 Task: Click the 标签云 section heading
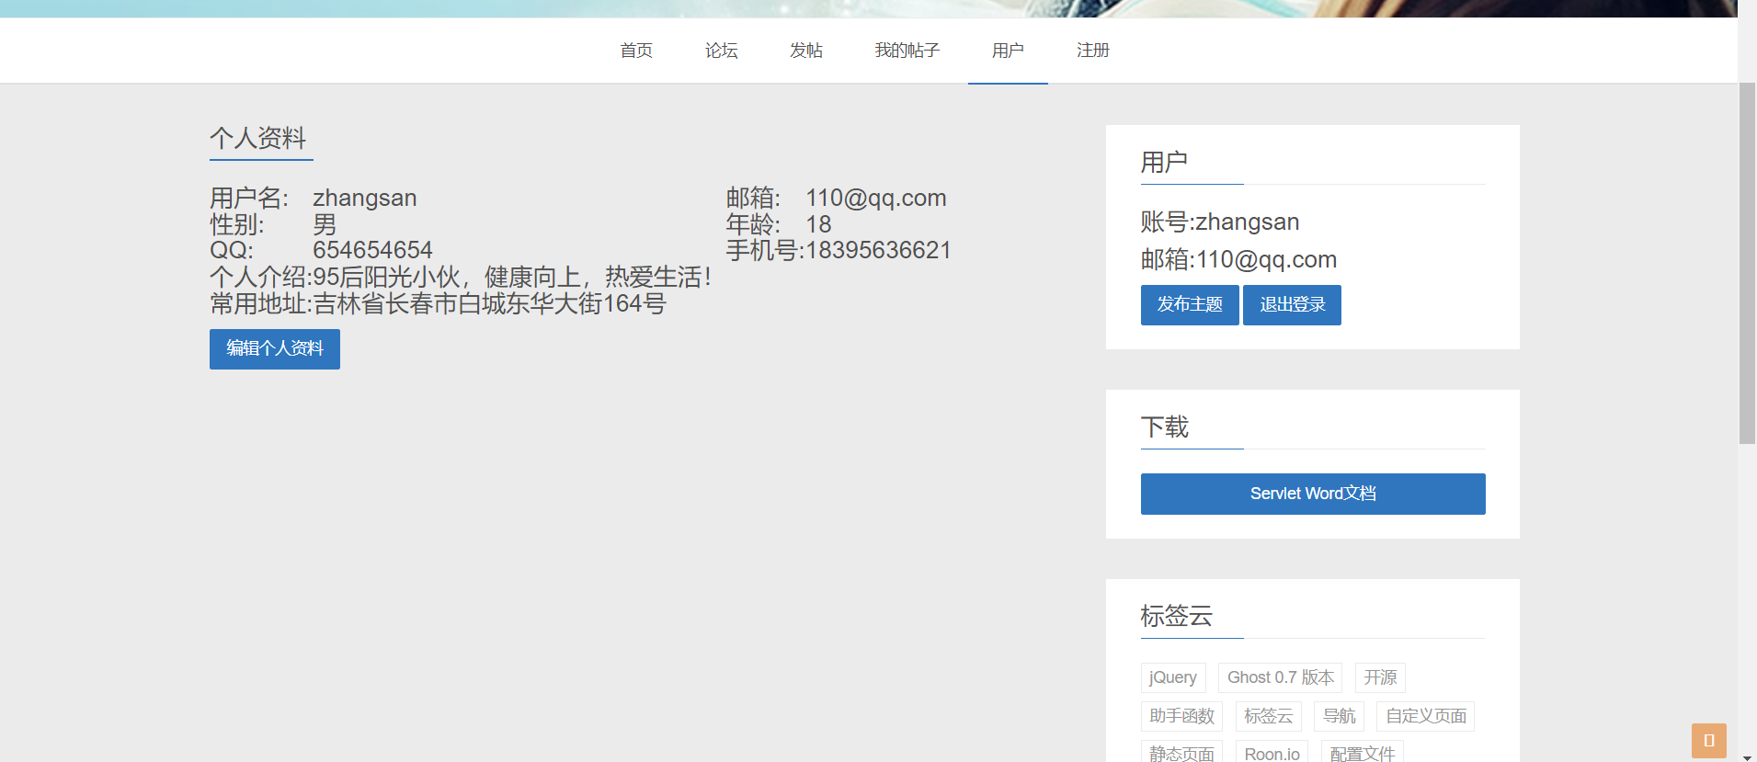coord(1177,616)
